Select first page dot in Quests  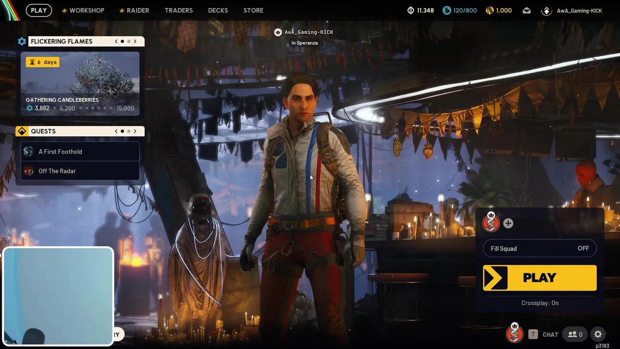coord(122,131)
